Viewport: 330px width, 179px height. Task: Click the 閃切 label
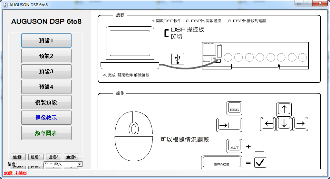[x=176, y=37]
